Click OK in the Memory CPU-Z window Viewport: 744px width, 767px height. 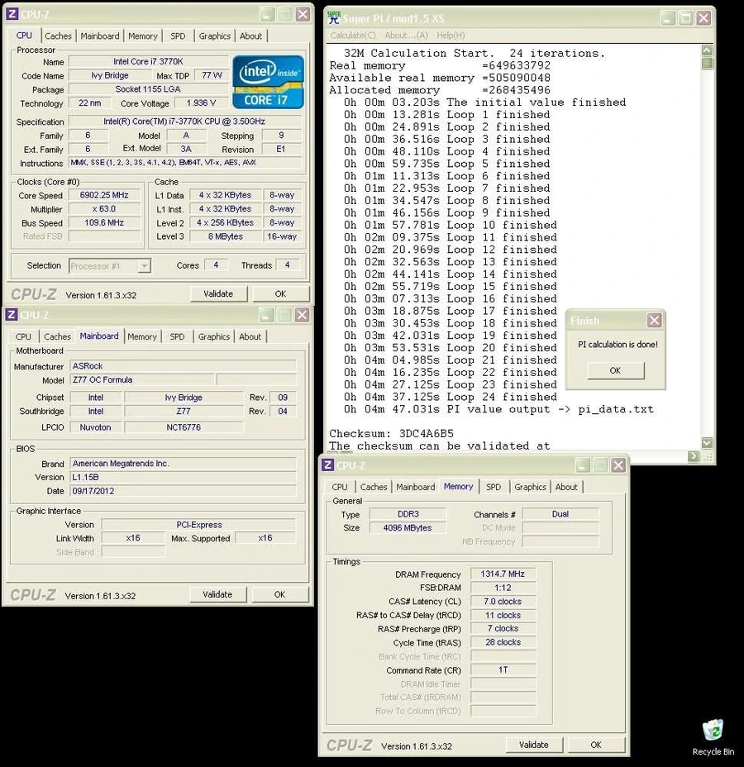[596, 745]
